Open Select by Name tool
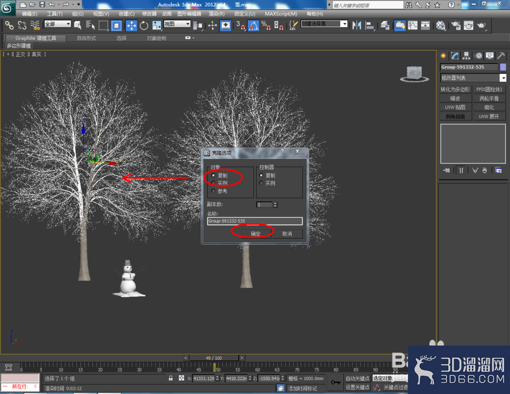510x394 pixels. 90,25
